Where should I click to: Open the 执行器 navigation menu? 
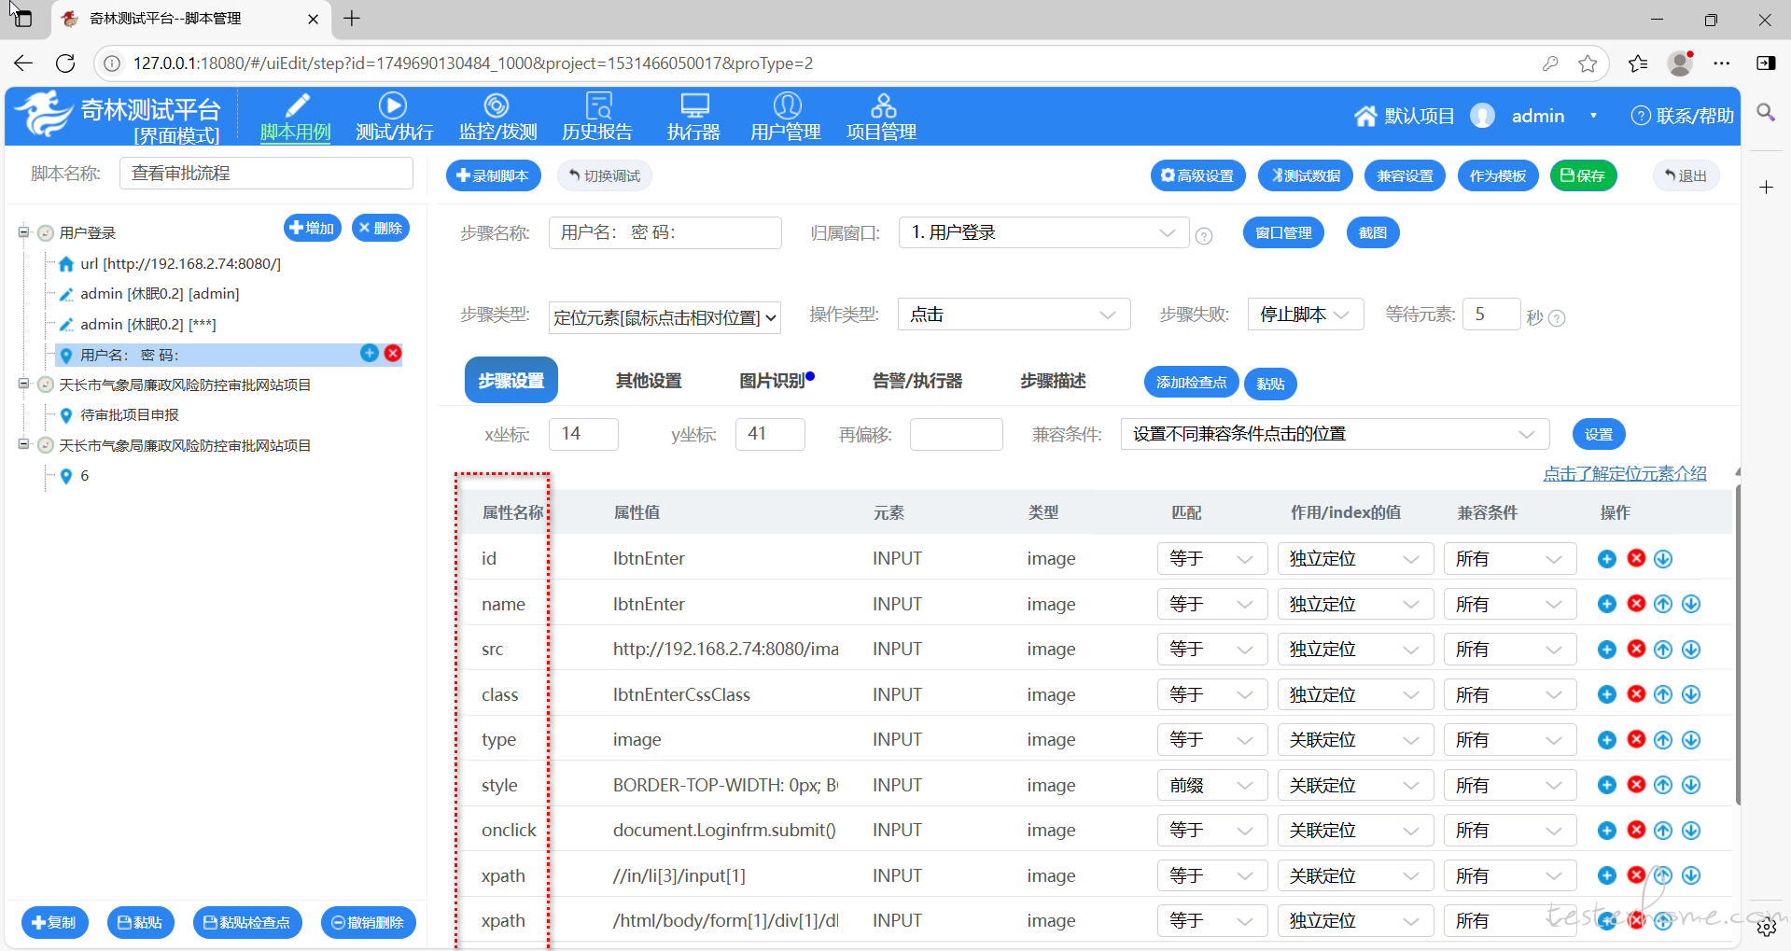tap(693, 117)
